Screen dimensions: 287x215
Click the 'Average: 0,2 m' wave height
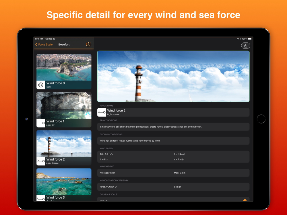tap(107, 173)
